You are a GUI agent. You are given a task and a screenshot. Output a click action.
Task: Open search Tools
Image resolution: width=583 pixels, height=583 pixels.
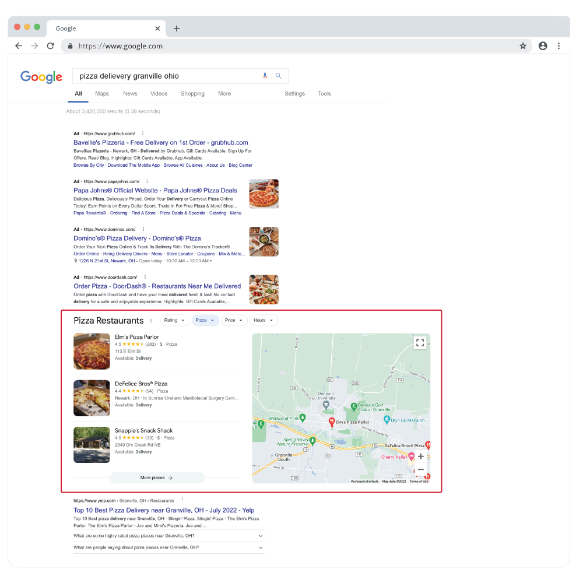pyautogui.click(x=324, y=94)
